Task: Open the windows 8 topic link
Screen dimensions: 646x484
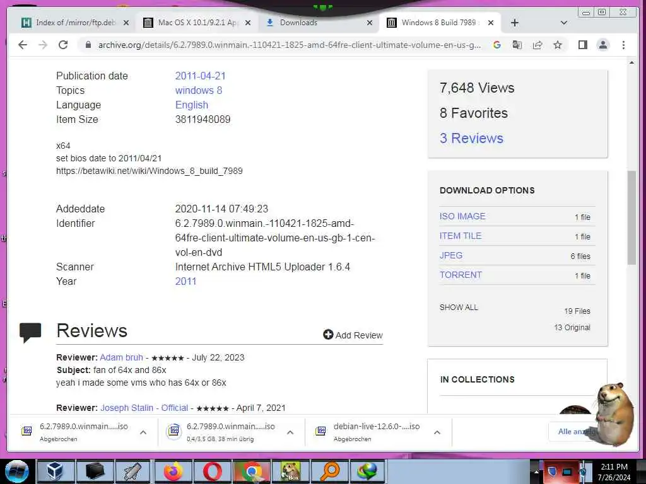Action: [x=199, y=90]
